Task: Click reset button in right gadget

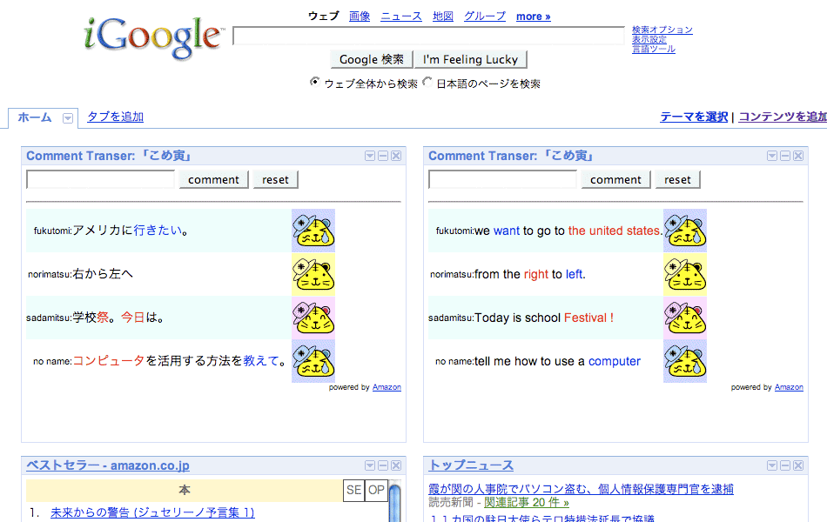Action: pyautogui.click(x=677, y=179)
